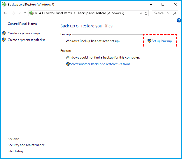Click 'Windows could not find a backup' text

coord(103,57)
